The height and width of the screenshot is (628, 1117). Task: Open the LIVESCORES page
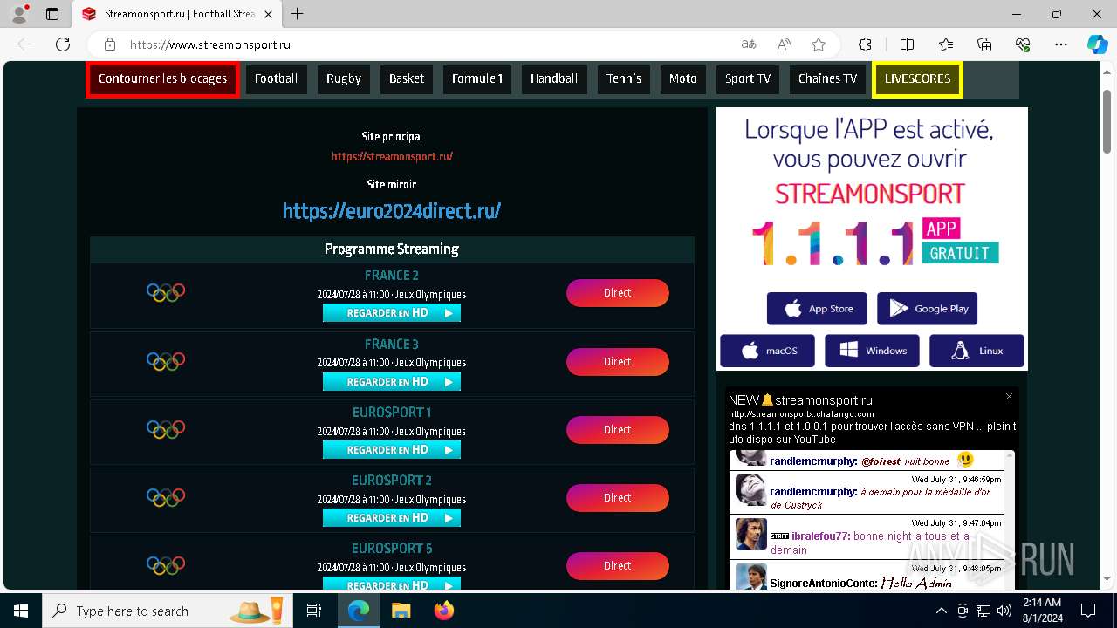coord(917,78)
